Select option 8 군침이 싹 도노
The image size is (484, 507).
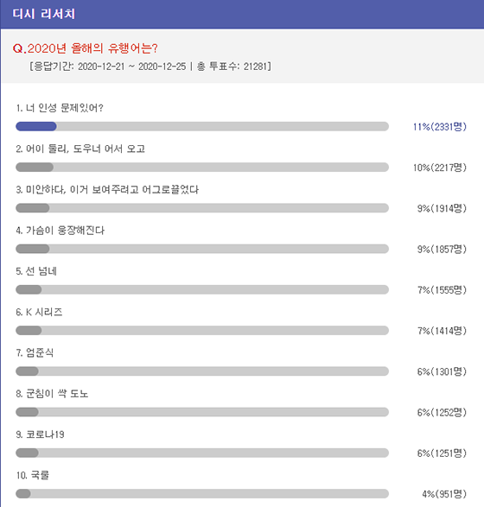click(52, 394)
